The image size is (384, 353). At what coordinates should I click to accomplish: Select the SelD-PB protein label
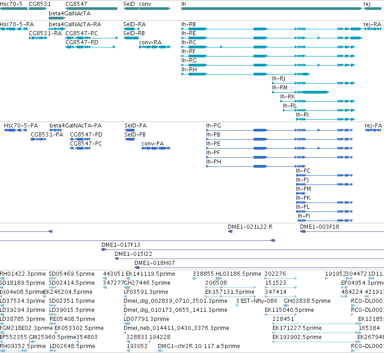coord(135,135)
